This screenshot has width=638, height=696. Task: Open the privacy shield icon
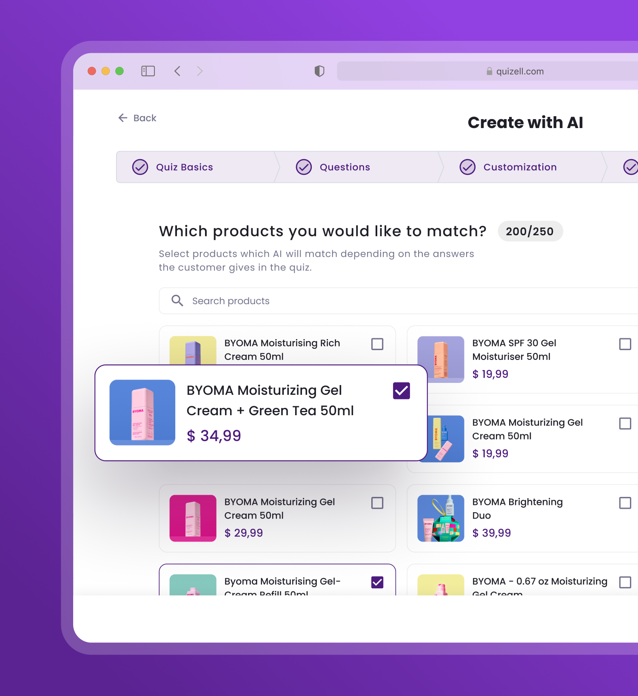pyautogui.click(x=319, y=71)
